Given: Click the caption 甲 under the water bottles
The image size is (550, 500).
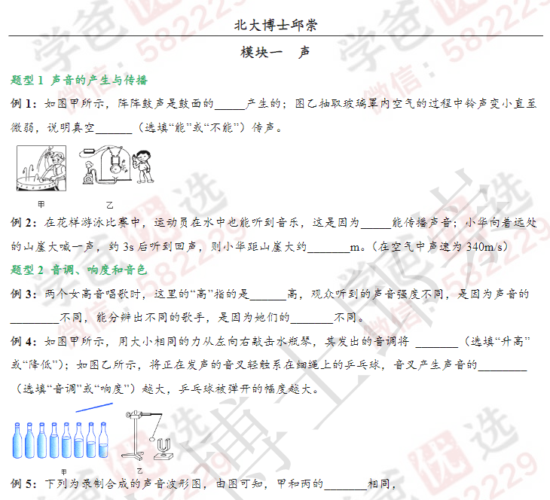Looking at the screenshot, I should point(64,472).
